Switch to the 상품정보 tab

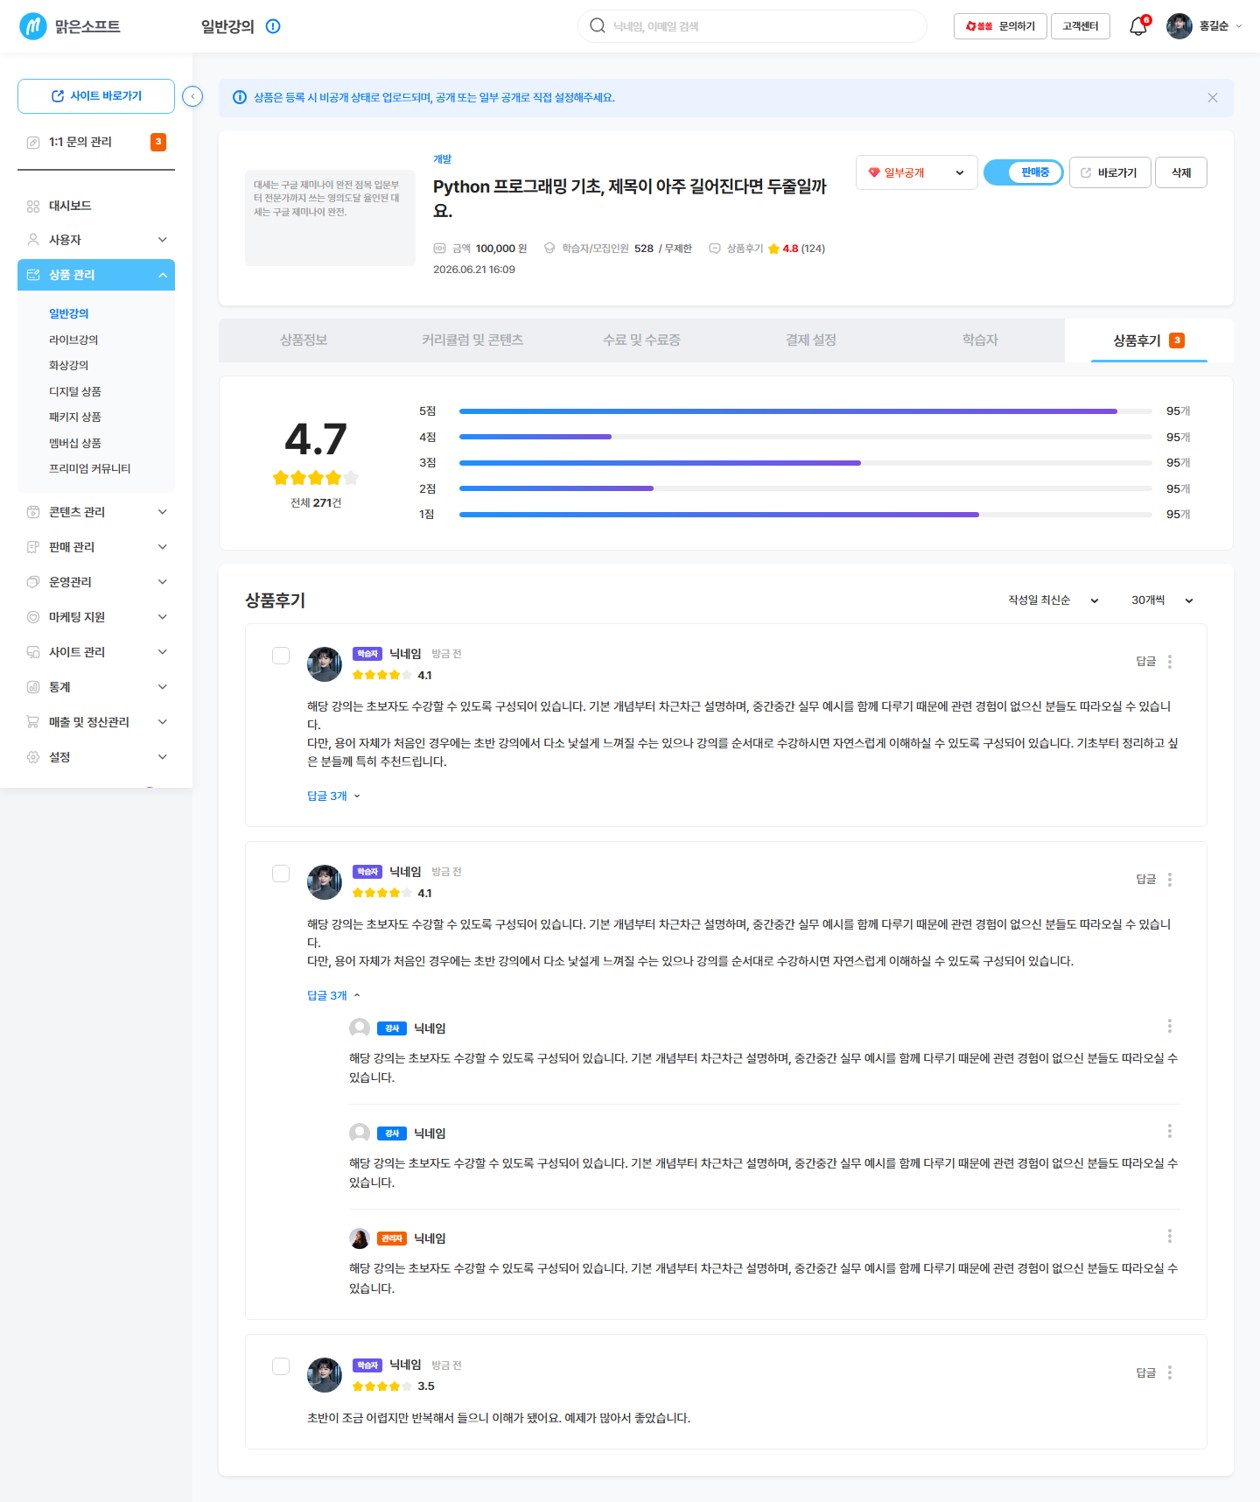304,340
